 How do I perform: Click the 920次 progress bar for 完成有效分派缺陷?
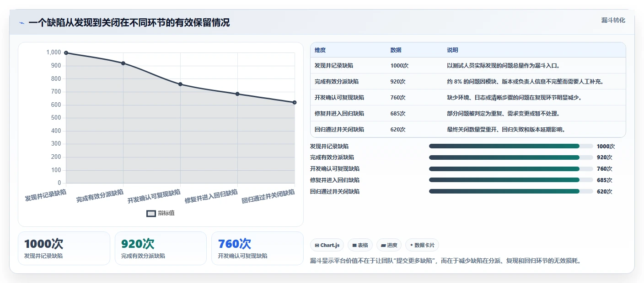point(511,157)
